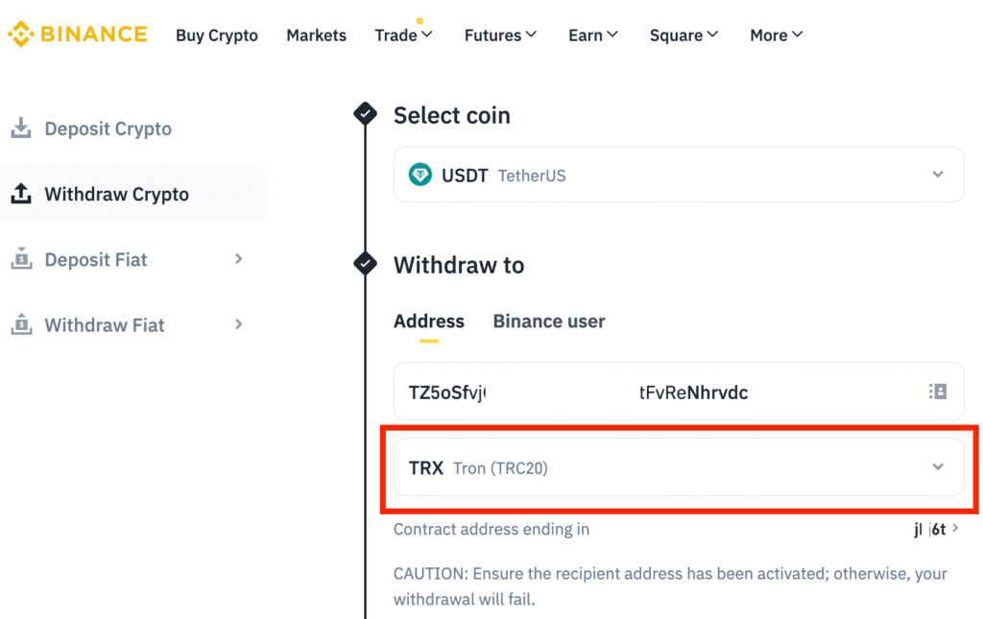This screenshot has width=983, height=619.
Task: Click the Select coin step checkmark
Action: click(365, 115)
